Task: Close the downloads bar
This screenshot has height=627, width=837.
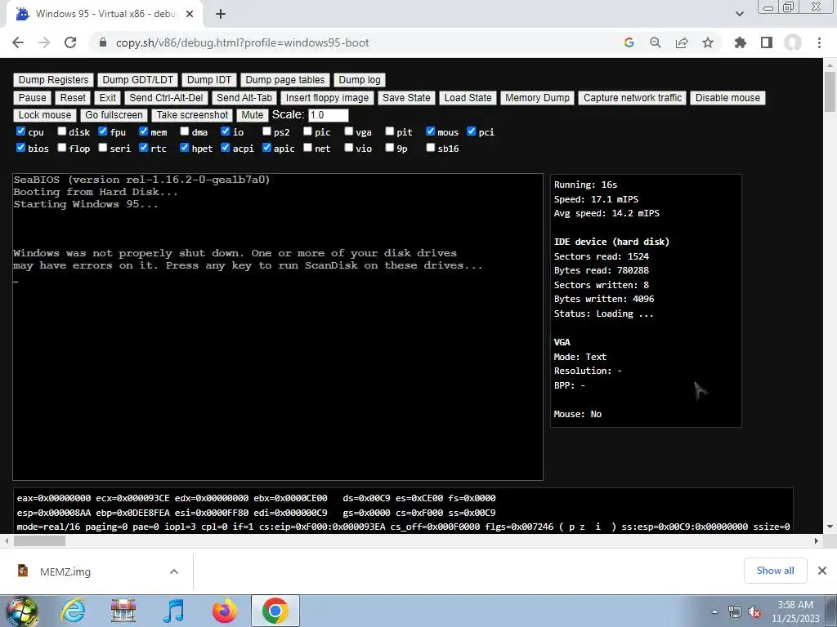Action: point(822,571)
